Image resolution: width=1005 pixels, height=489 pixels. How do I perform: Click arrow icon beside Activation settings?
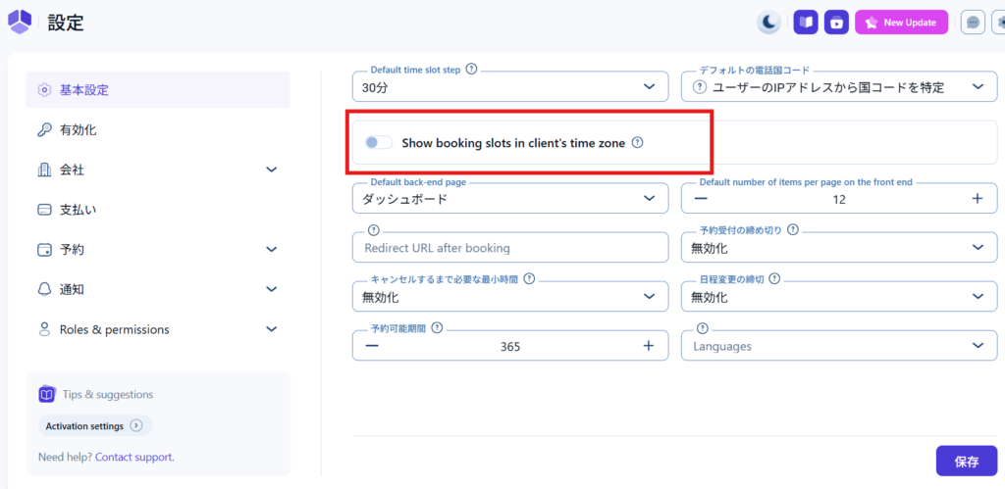pyautogui.click(x=136, y=426)
